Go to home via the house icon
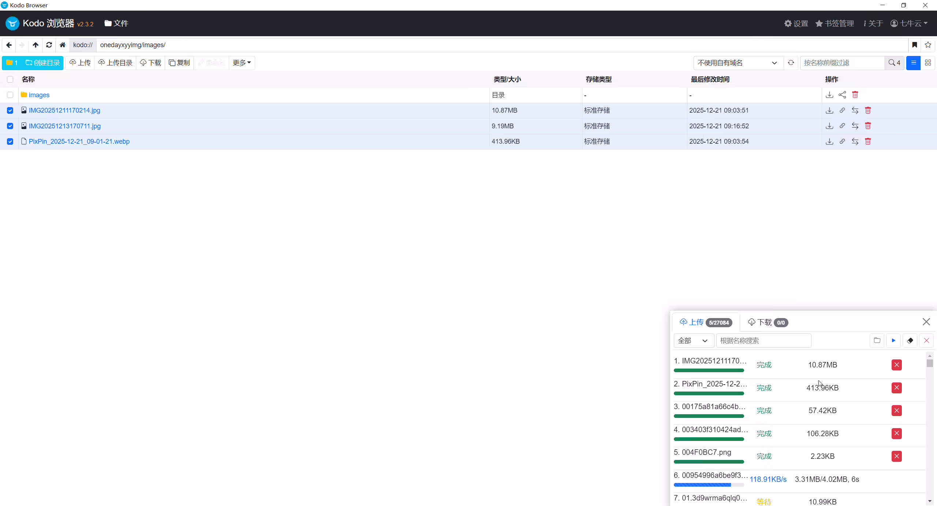This screenshot has height=506, width=937. pyautogui.click(x=63, y=45)
